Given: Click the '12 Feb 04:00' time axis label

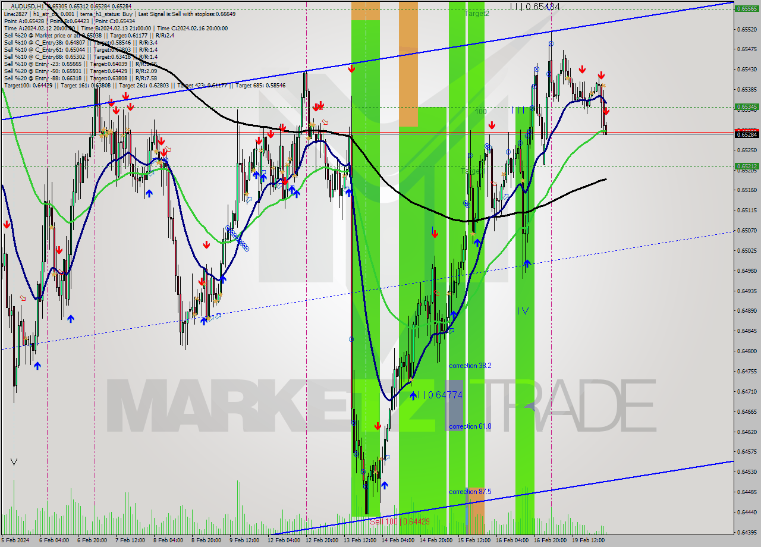Looking at the screenshot, I should tap(284, 540).
